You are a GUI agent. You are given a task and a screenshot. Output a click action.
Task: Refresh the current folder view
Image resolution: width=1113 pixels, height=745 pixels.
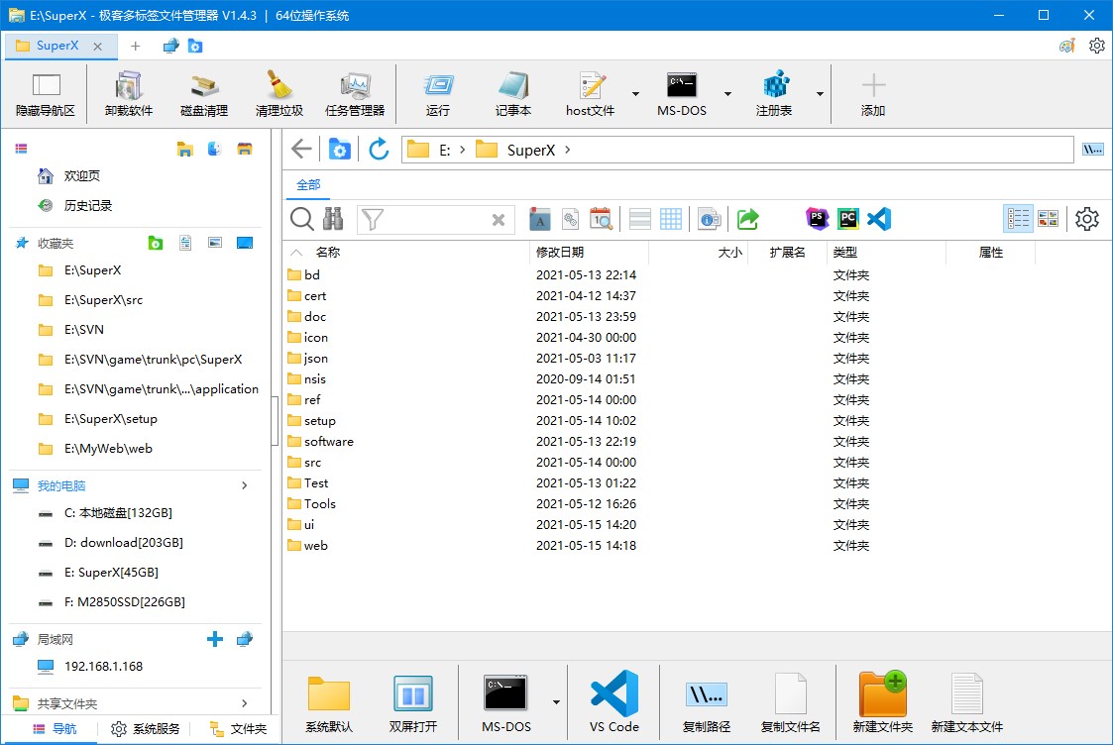[x=379, y=149]
